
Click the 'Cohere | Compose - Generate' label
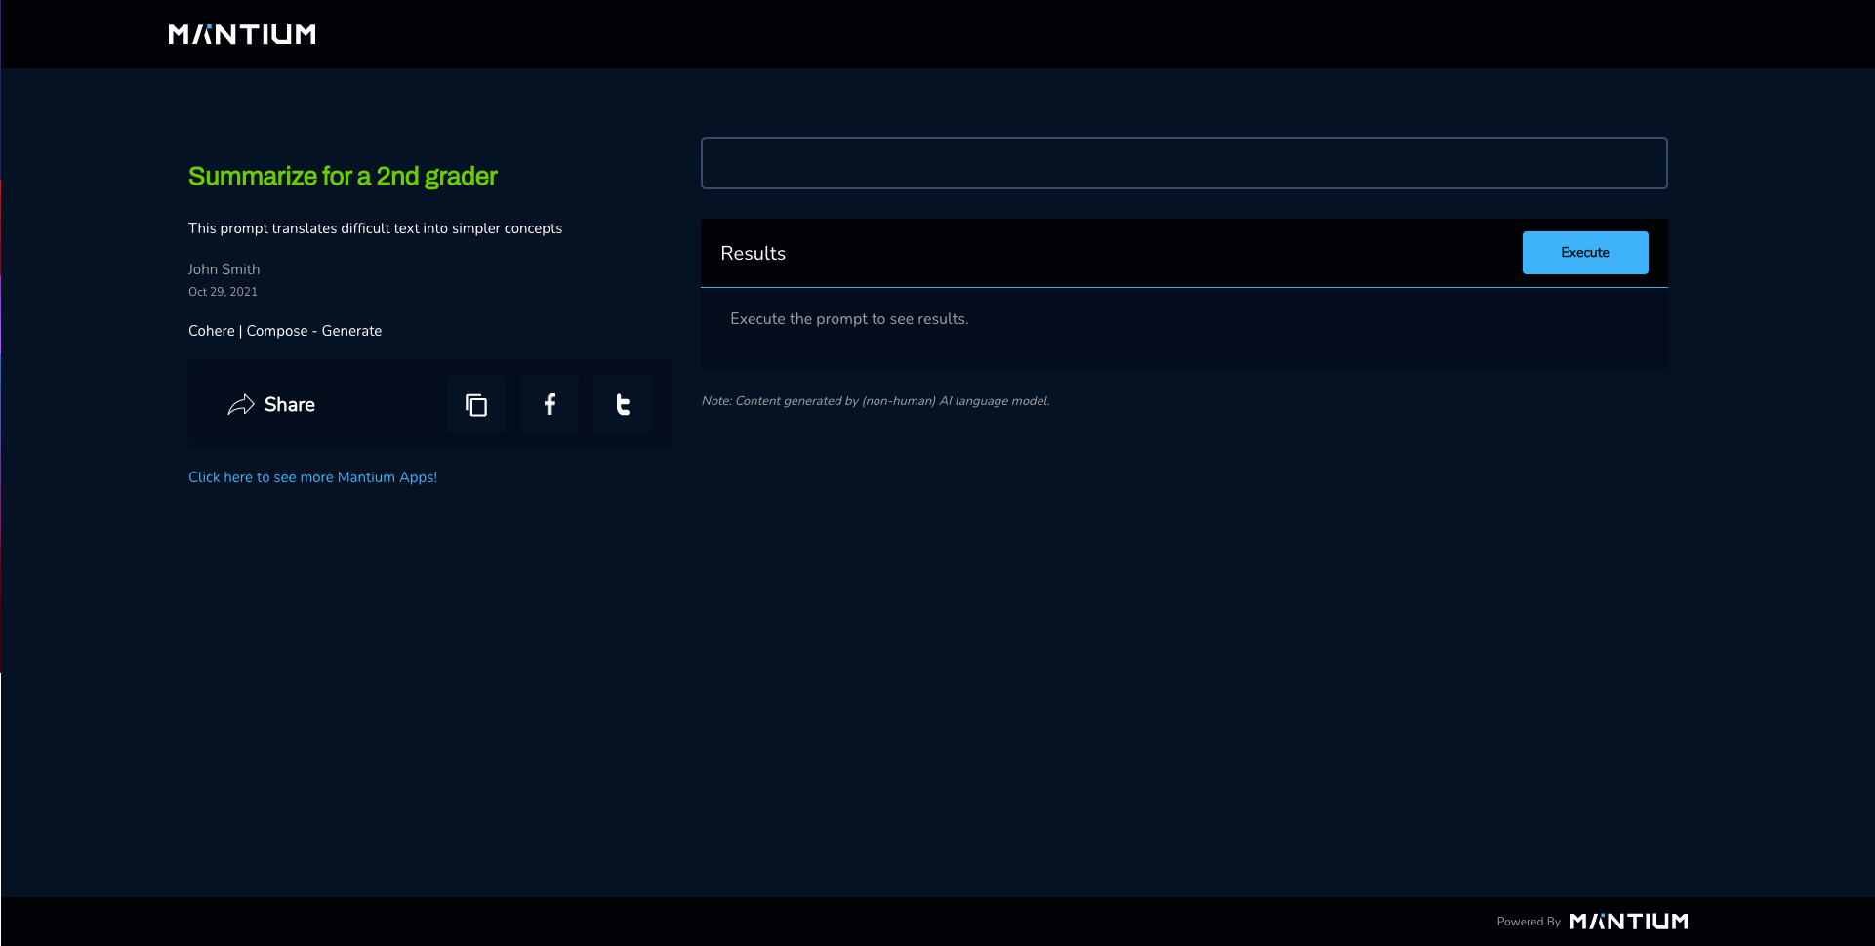[x=285, y=331]
